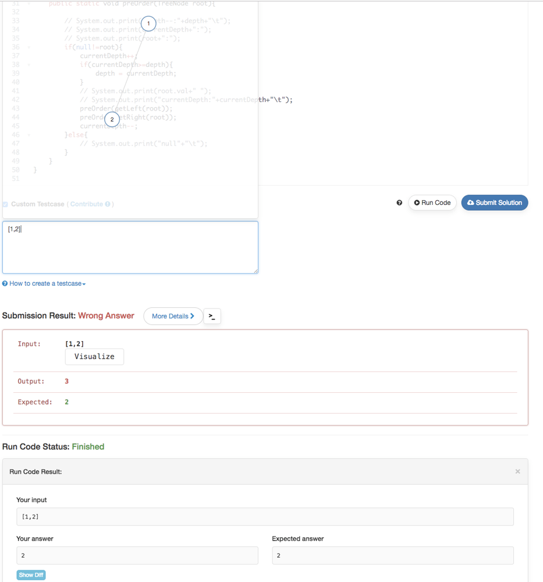
Task: Focus the custom testcase text area
Action: pos(130,247)
